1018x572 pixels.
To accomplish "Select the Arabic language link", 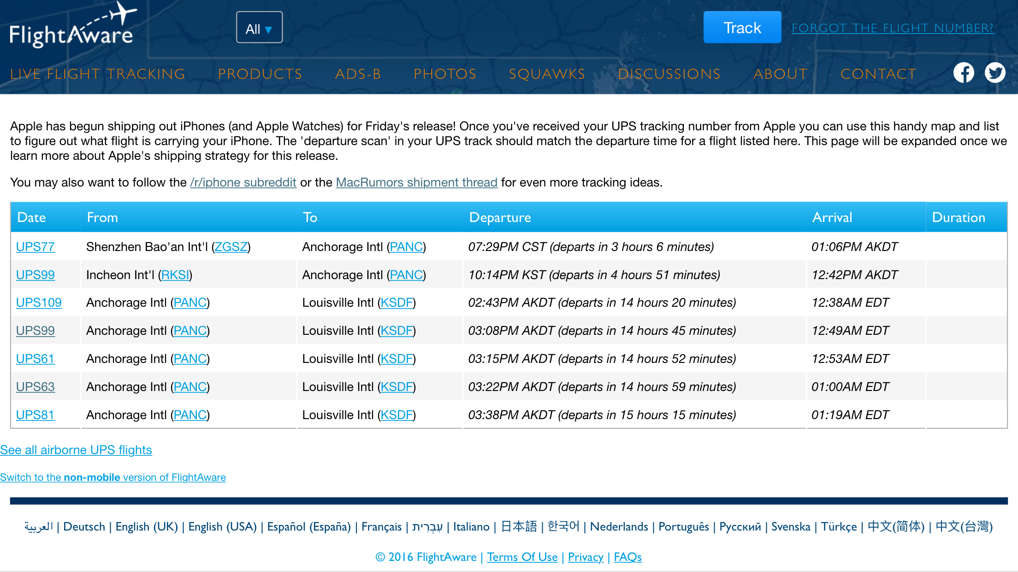I will 39,527.
